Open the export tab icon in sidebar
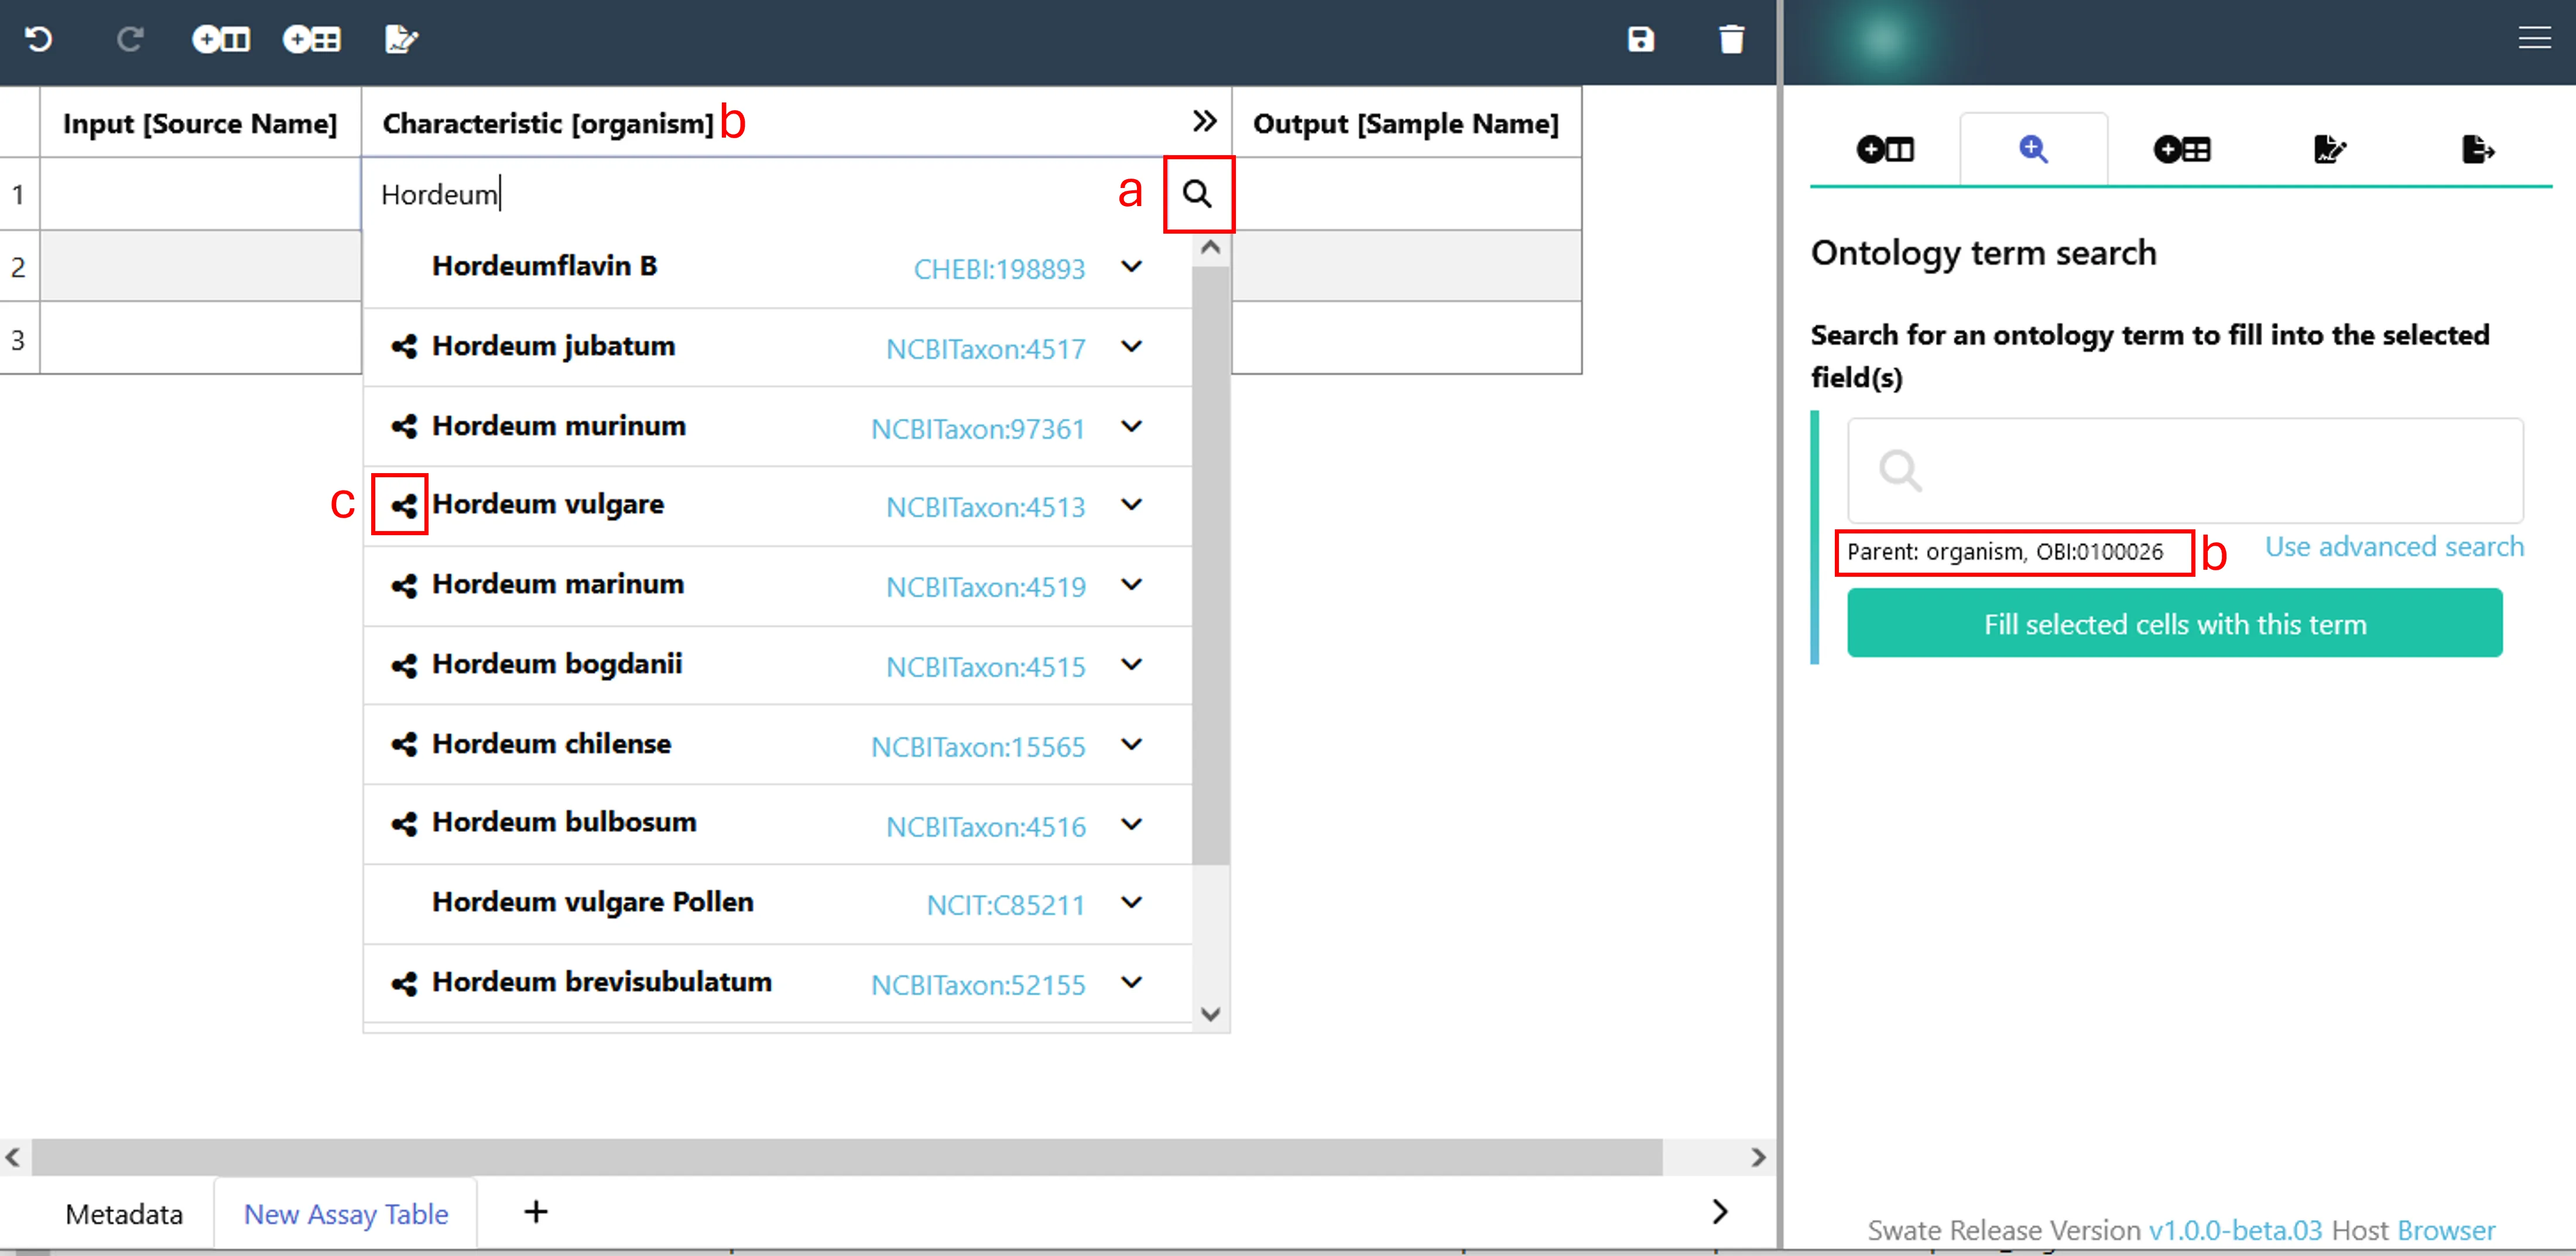This screenshot has height=1256, width=2576. [2478, 150]
